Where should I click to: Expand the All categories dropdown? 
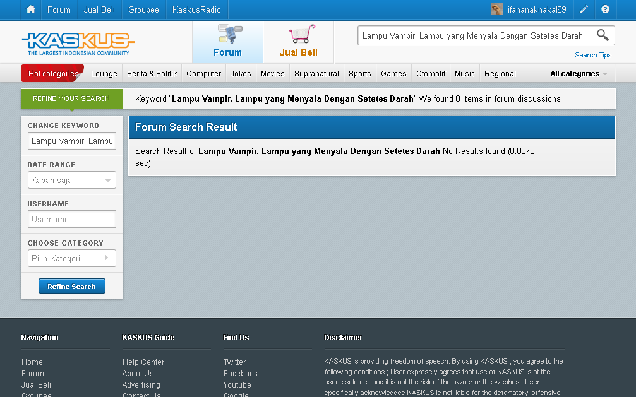point(579,74)
